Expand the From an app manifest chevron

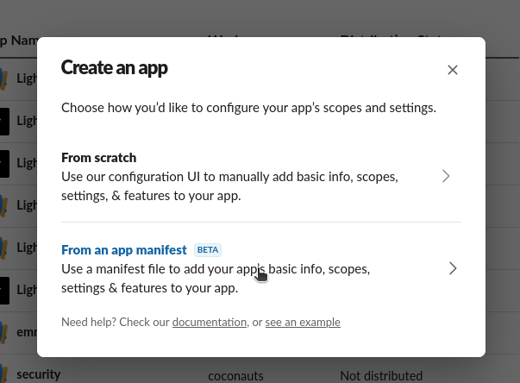point(453,268)
